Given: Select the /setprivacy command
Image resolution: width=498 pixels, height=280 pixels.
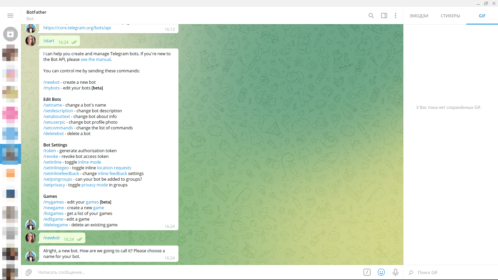Looking at the screenshot, I should [x=54, y=185].
